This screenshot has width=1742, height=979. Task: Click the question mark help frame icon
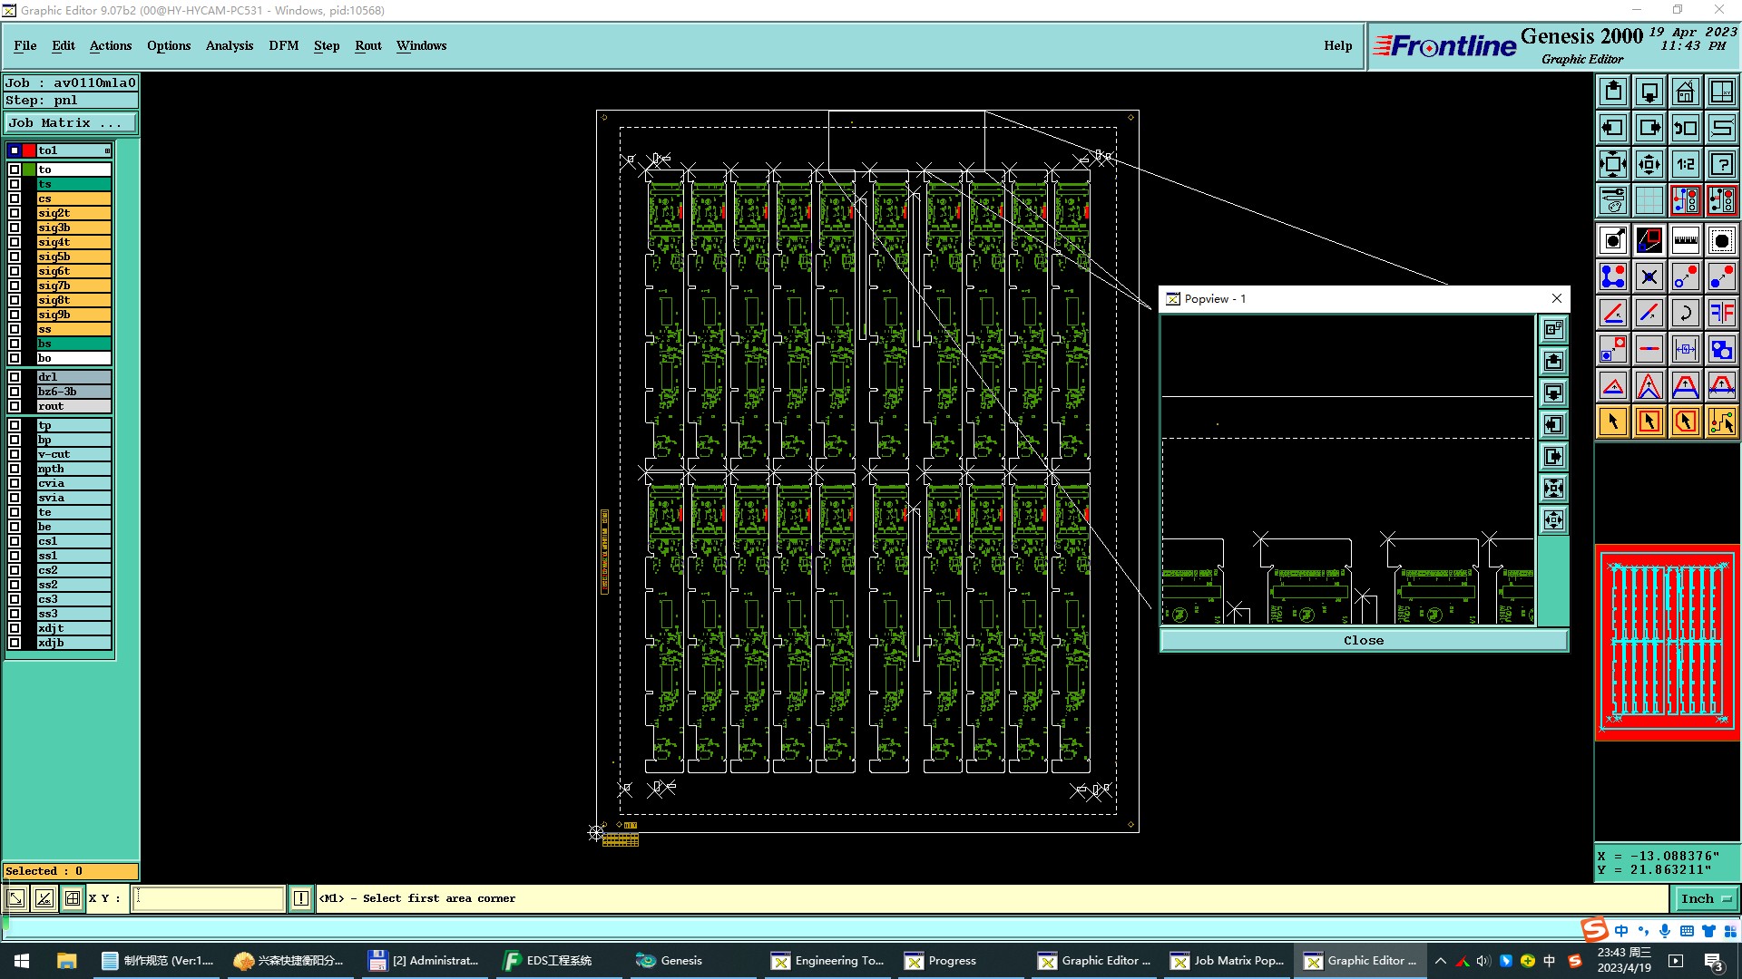tap(1721, 164)
